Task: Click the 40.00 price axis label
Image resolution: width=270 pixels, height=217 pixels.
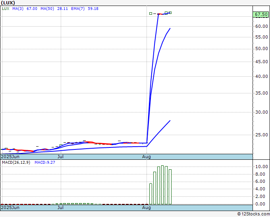Action: (x=262, y=76)
